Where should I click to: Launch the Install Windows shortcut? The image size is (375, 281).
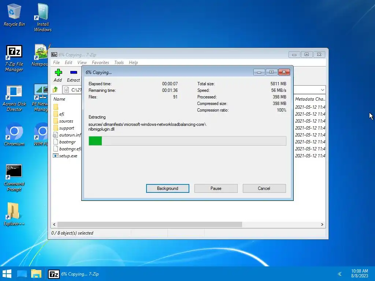(43, 18)
